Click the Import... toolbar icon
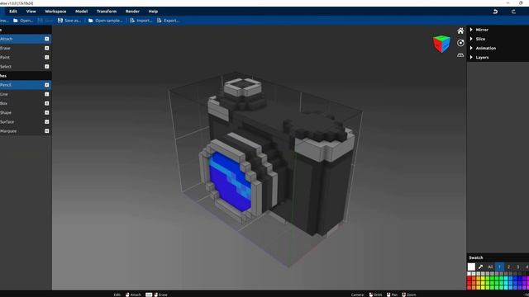 point(132,21)
